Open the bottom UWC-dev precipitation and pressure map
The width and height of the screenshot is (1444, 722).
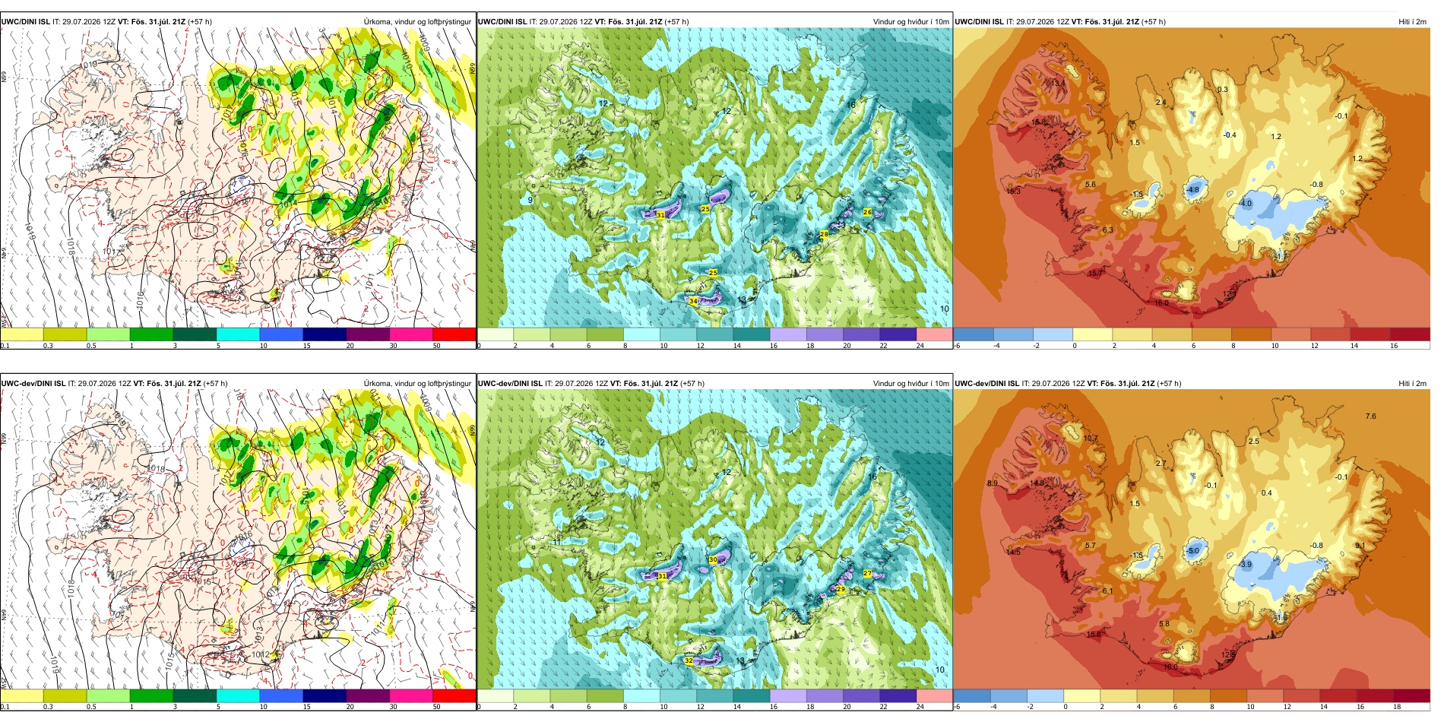click(238, 543)
